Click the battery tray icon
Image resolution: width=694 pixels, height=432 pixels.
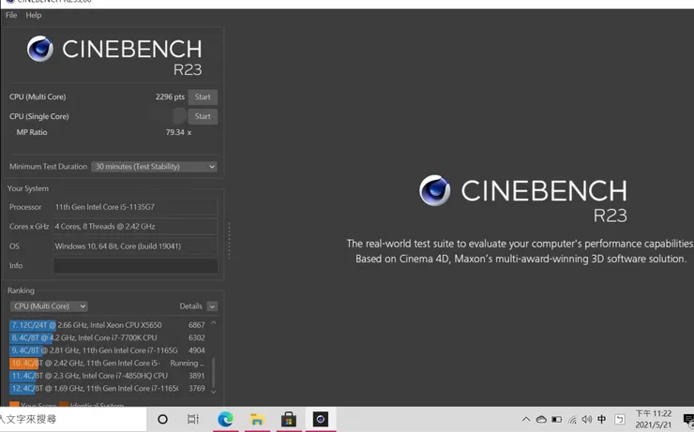(x=557, y=419)
